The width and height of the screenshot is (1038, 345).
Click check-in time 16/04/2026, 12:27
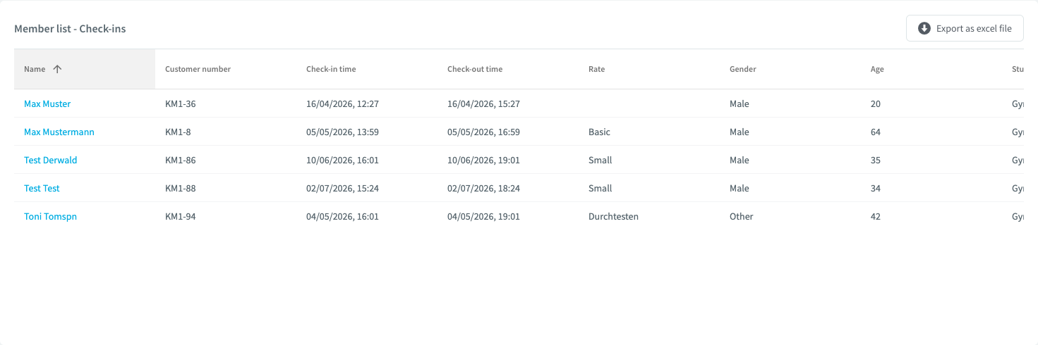point(342,103)
